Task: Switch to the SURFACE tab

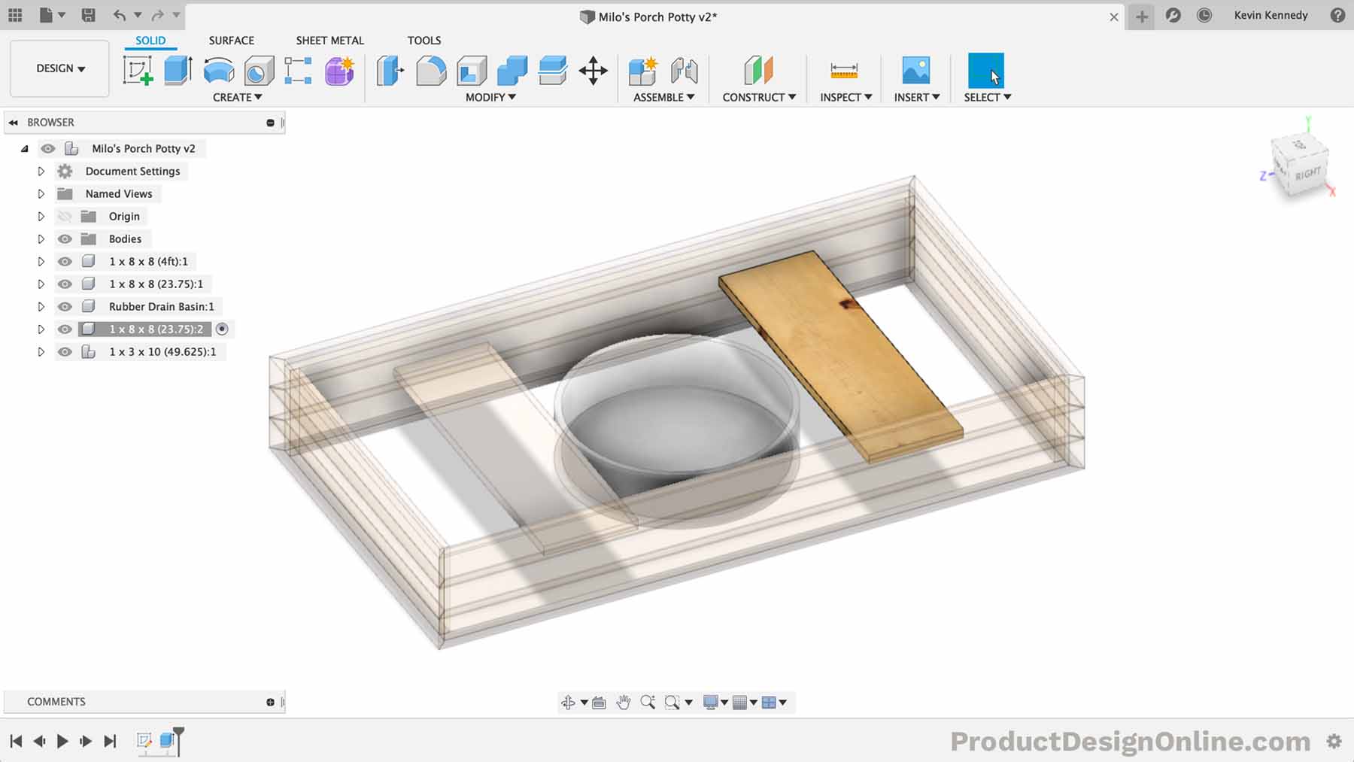Action: (231, 41)
